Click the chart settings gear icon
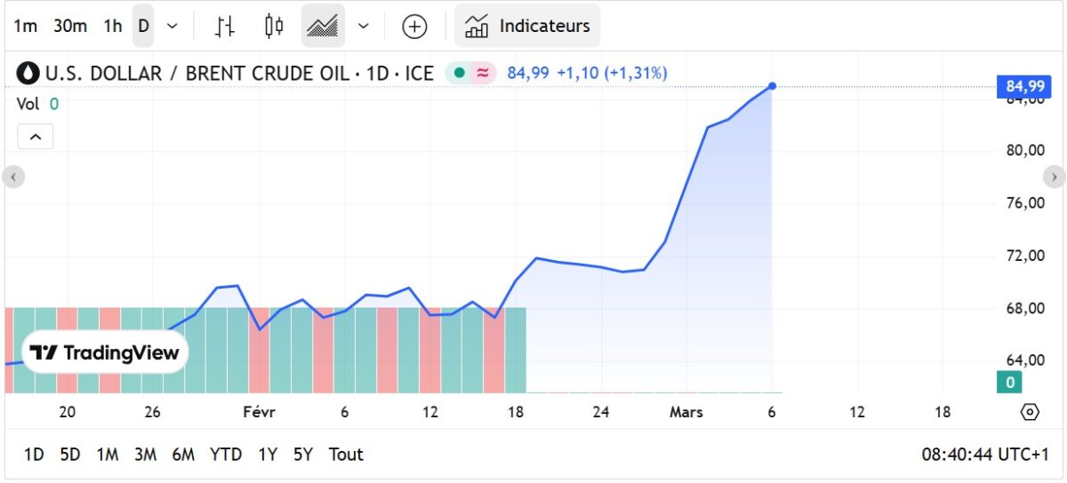 [1030, 412]
